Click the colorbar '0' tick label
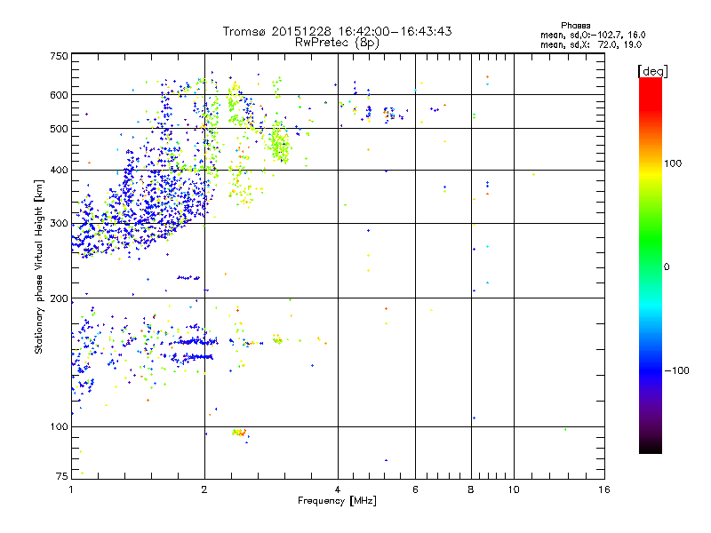Image resolution: width=711 pixels, height=533 pixels. tap(666, 267)
